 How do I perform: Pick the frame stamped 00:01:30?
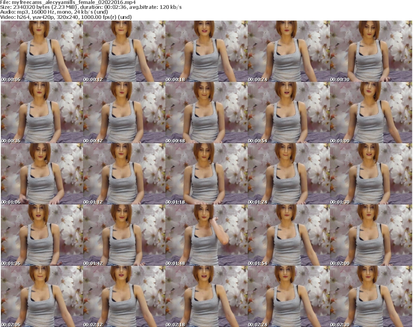click(371, 174)
